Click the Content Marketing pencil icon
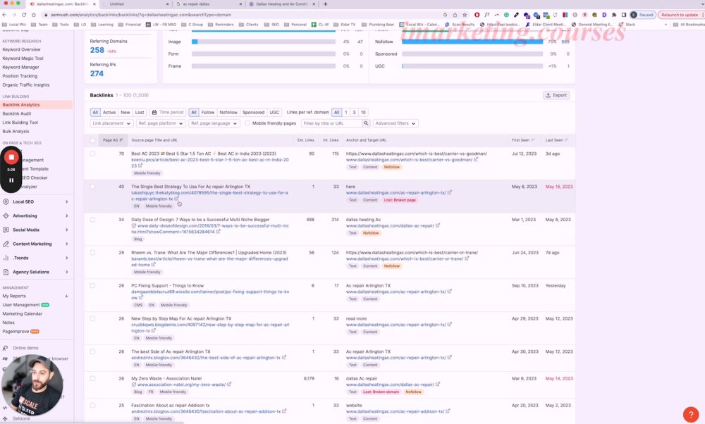 [x=6, y=244]
